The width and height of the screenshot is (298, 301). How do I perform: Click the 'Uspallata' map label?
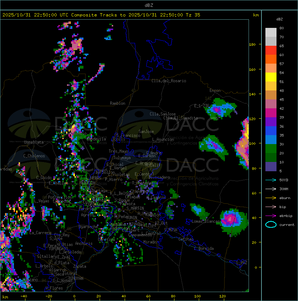[x=34, y=142]
